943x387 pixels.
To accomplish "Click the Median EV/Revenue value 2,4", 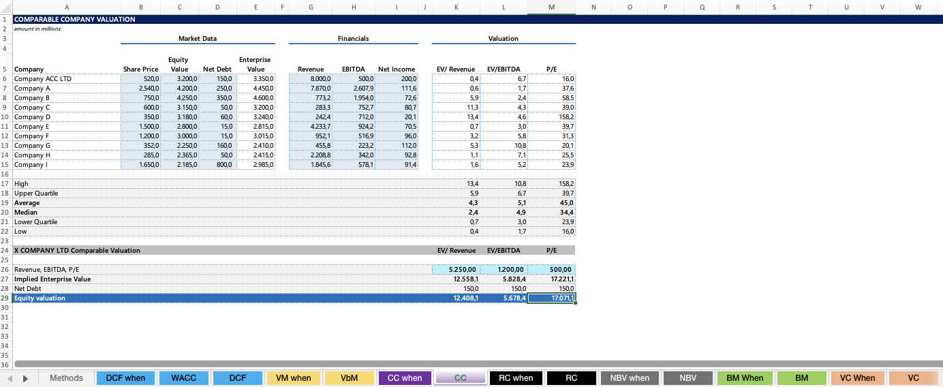I will (456, 213).
